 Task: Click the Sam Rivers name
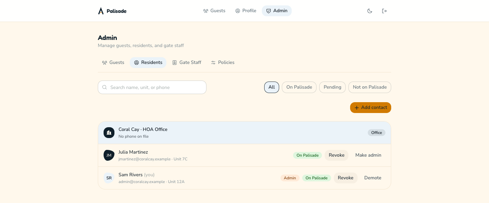click(x=130, y=175)
